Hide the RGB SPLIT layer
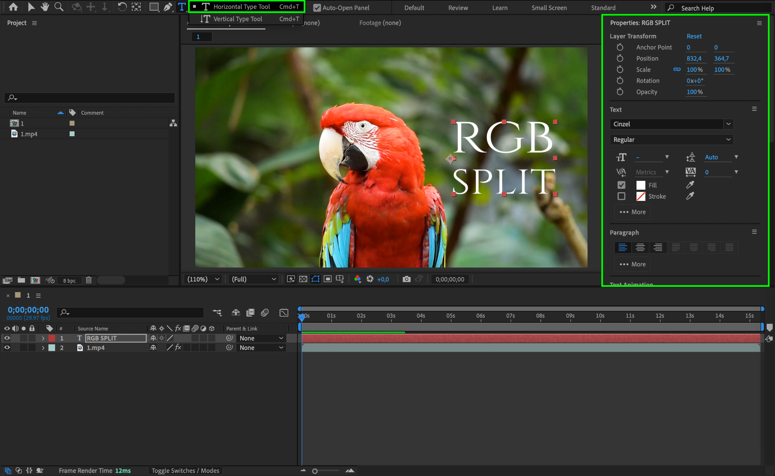Image resolution: width=775 pixels, height=476 pixels. [7, 338]
